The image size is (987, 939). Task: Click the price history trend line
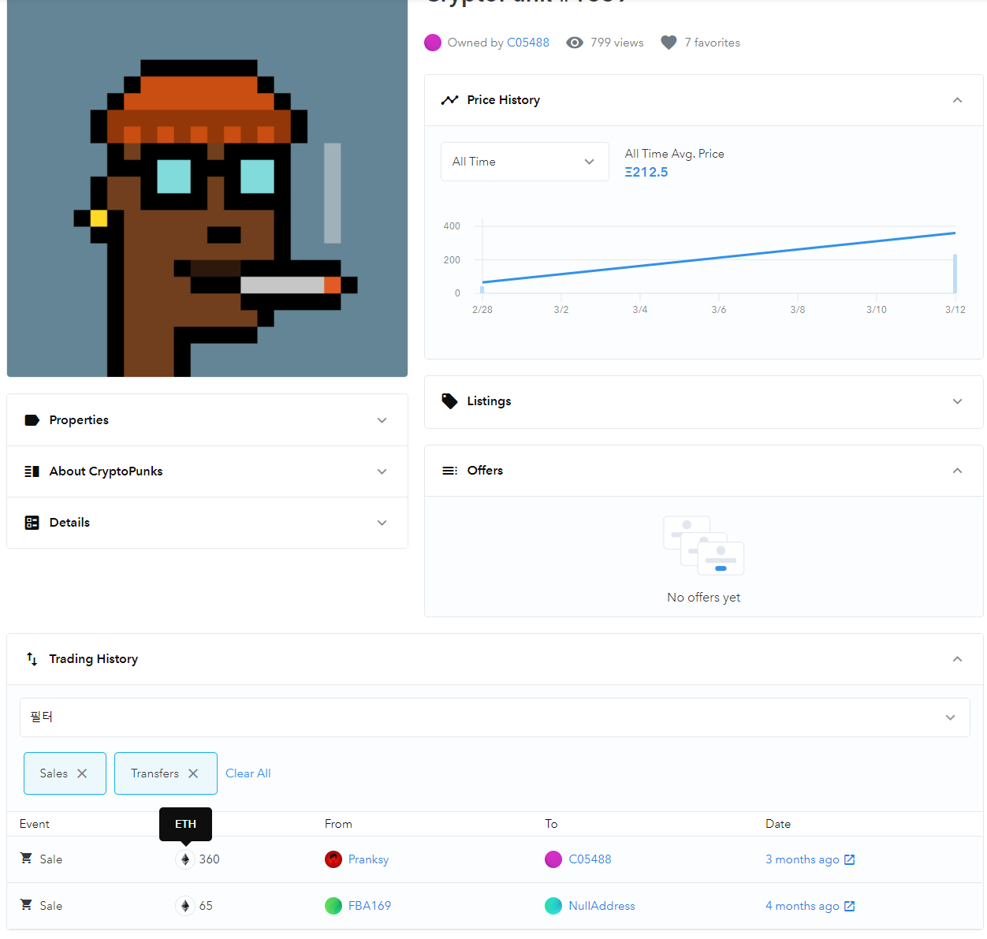click(719, 257)
